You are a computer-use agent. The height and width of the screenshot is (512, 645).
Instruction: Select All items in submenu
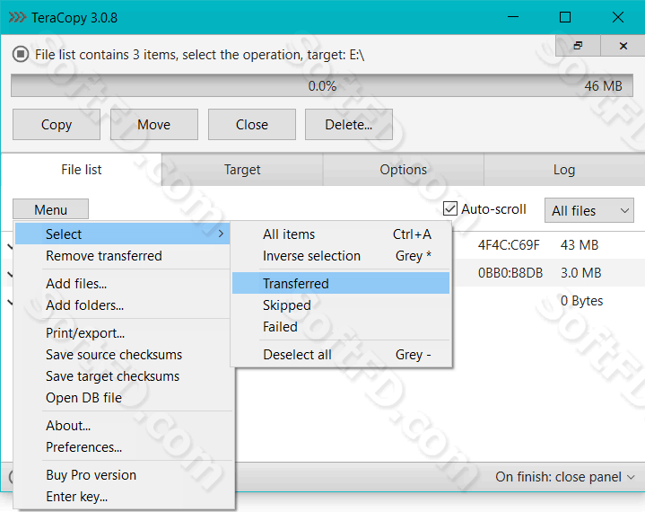[x=341, y=234]
